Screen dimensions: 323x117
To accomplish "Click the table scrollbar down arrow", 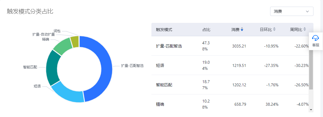I will [311, 110].
